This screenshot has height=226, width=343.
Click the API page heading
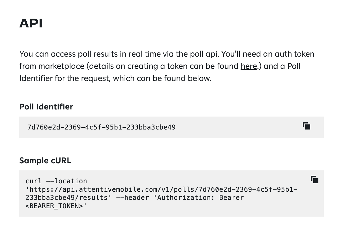31,23
